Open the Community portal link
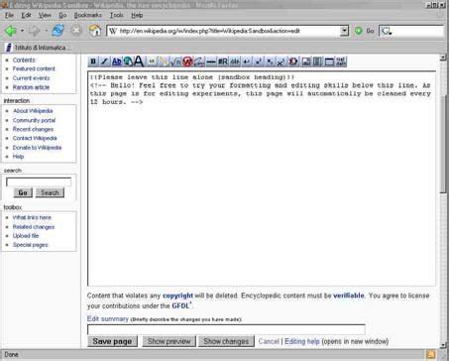 click(x=34, y=120)
